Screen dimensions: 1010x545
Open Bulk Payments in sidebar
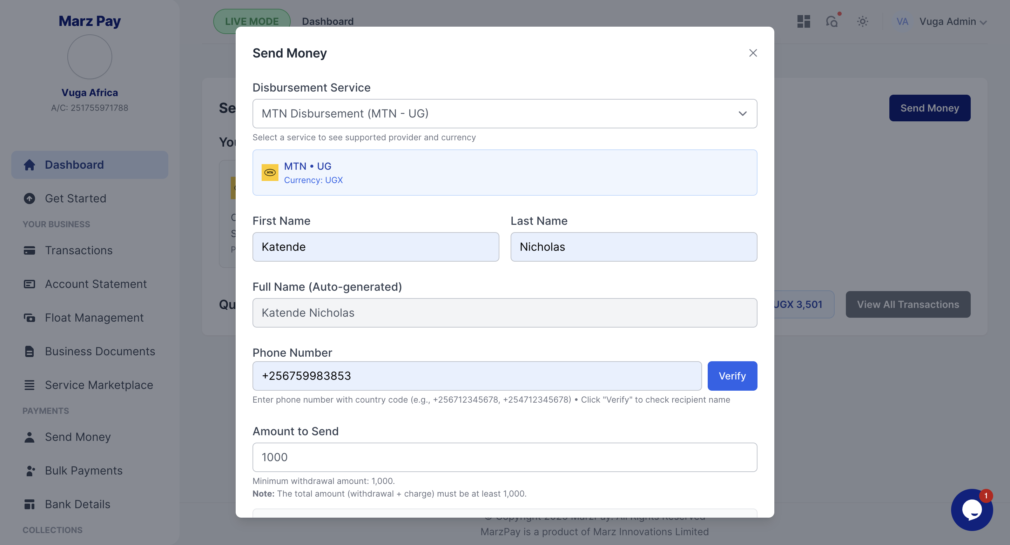coord(89,471)
